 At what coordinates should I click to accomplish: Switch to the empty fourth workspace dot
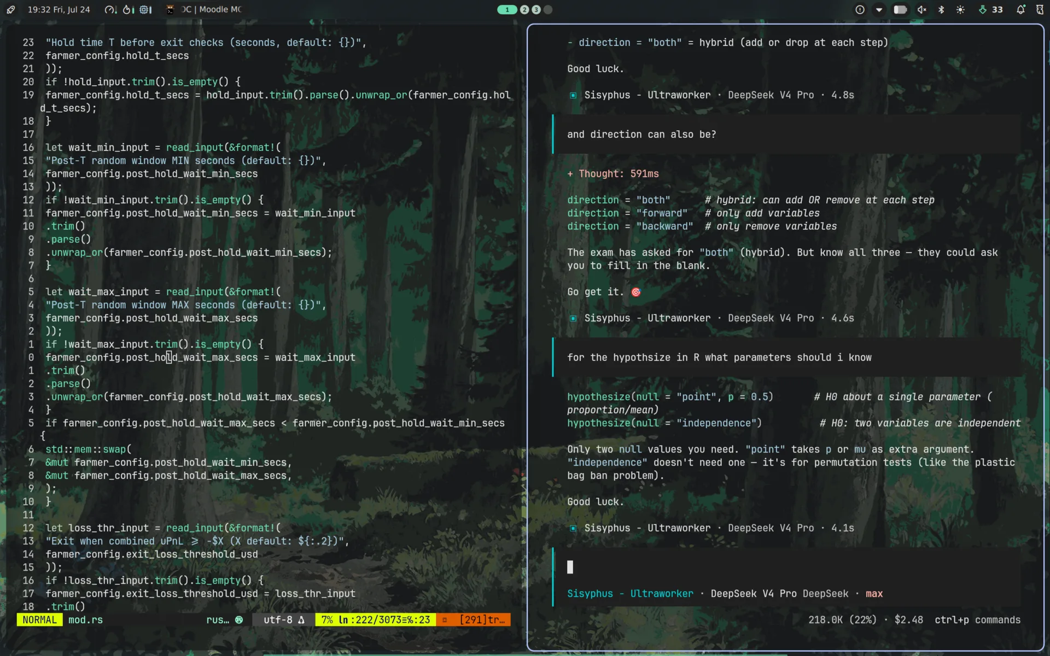point(548,9)
